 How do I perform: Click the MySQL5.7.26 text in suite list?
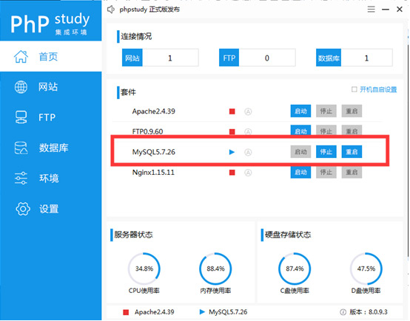(x=153, y=152)
